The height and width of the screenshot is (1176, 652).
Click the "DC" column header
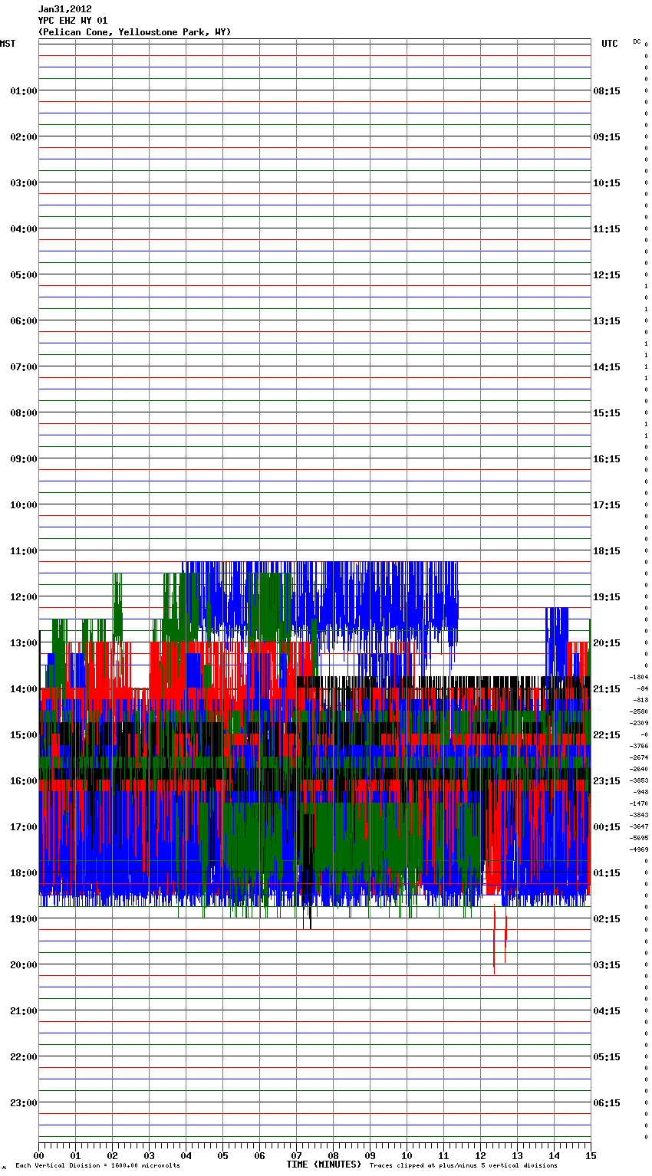click(637, 41)
